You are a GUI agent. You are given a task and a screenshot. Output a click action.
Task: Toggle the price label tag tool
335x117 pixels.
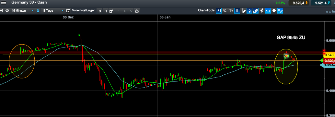tap(268, 11)
